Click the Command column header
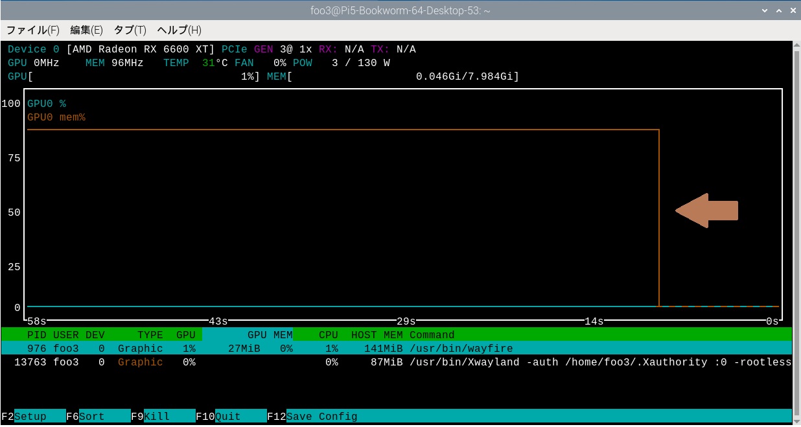The height and width of the screenshot is (427, 801). [x=432, y=335]
